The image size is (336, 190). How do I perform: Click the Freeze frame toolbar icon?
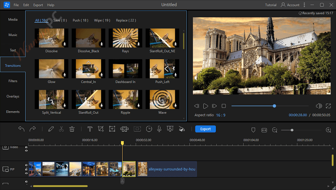tap(137, 129)
